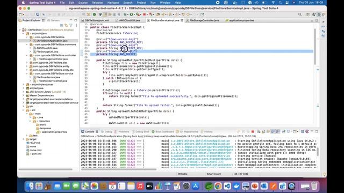Click the editor vertical scrollbar

click(x=315, y=47)
